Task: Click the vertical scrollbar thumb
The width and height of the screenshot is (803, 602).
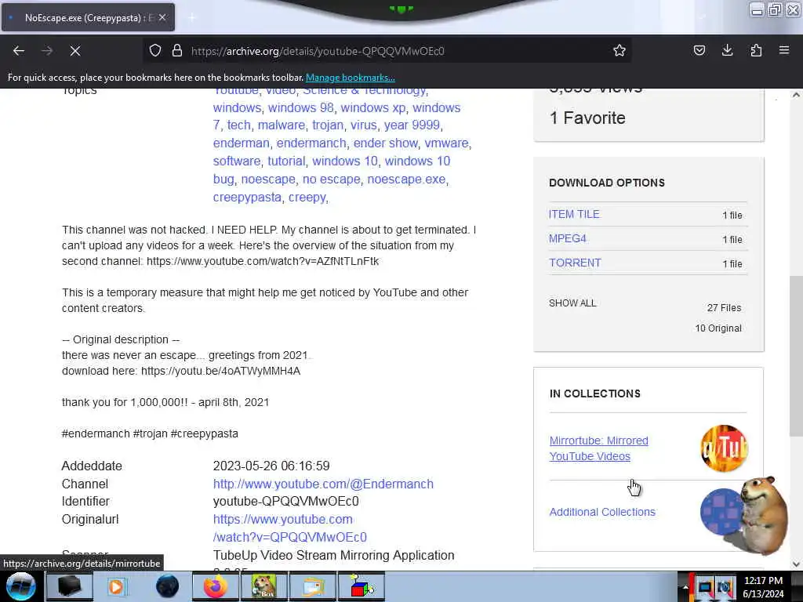Action: tap(796, 357)
